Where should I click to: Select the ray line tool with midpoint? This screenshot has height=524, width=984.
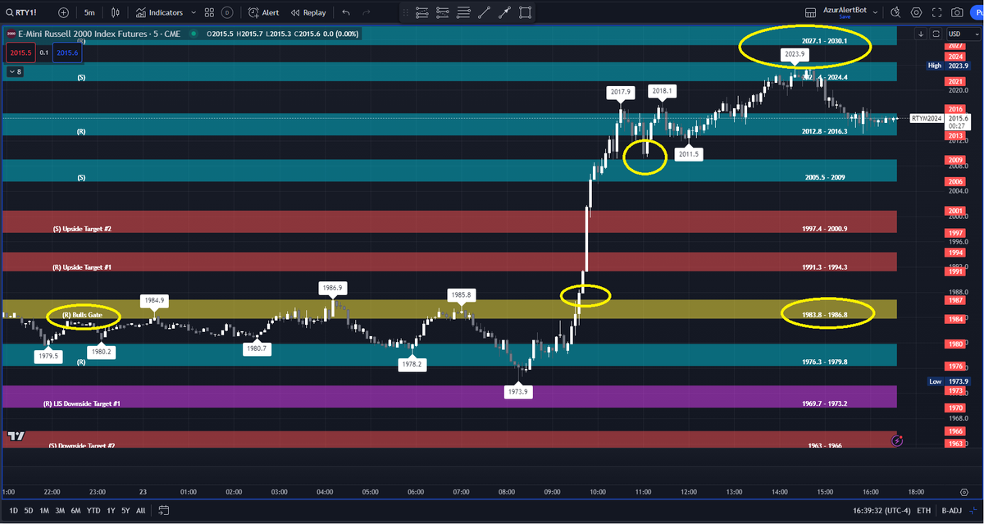(504, 12)
